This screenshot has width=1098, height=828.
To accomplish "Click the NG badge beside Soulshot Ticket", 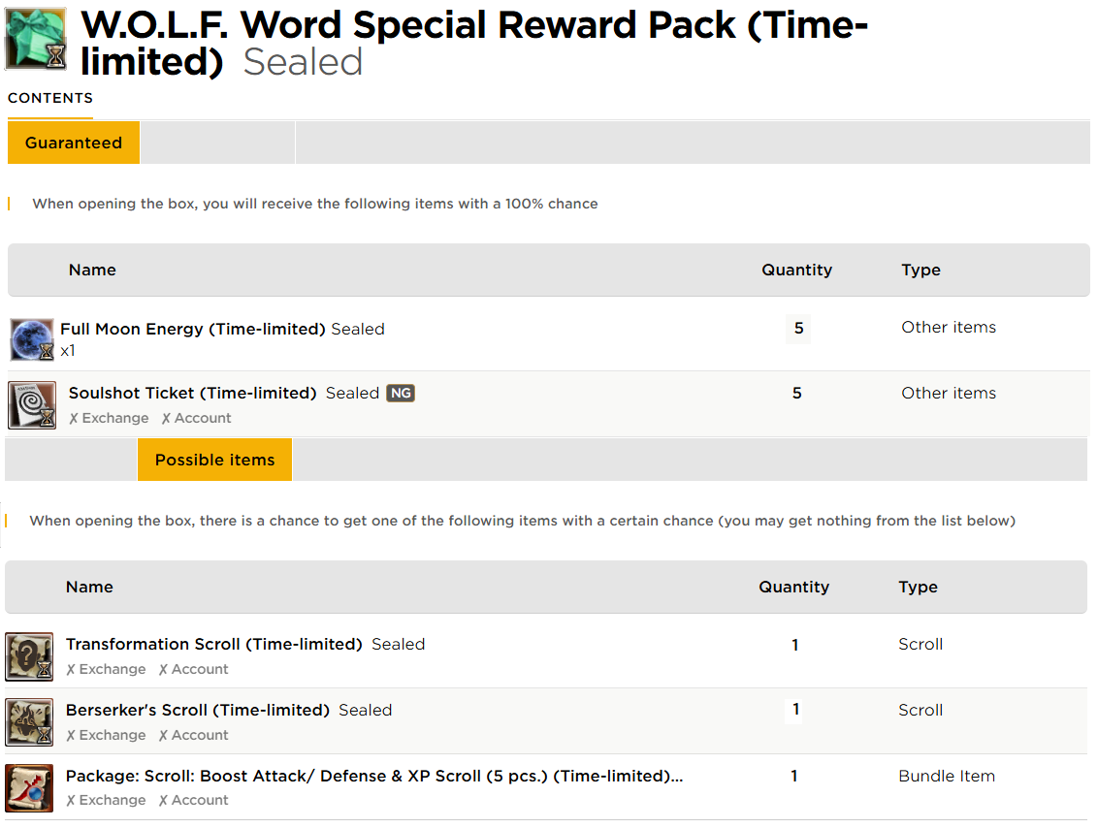I will point(401,394).
